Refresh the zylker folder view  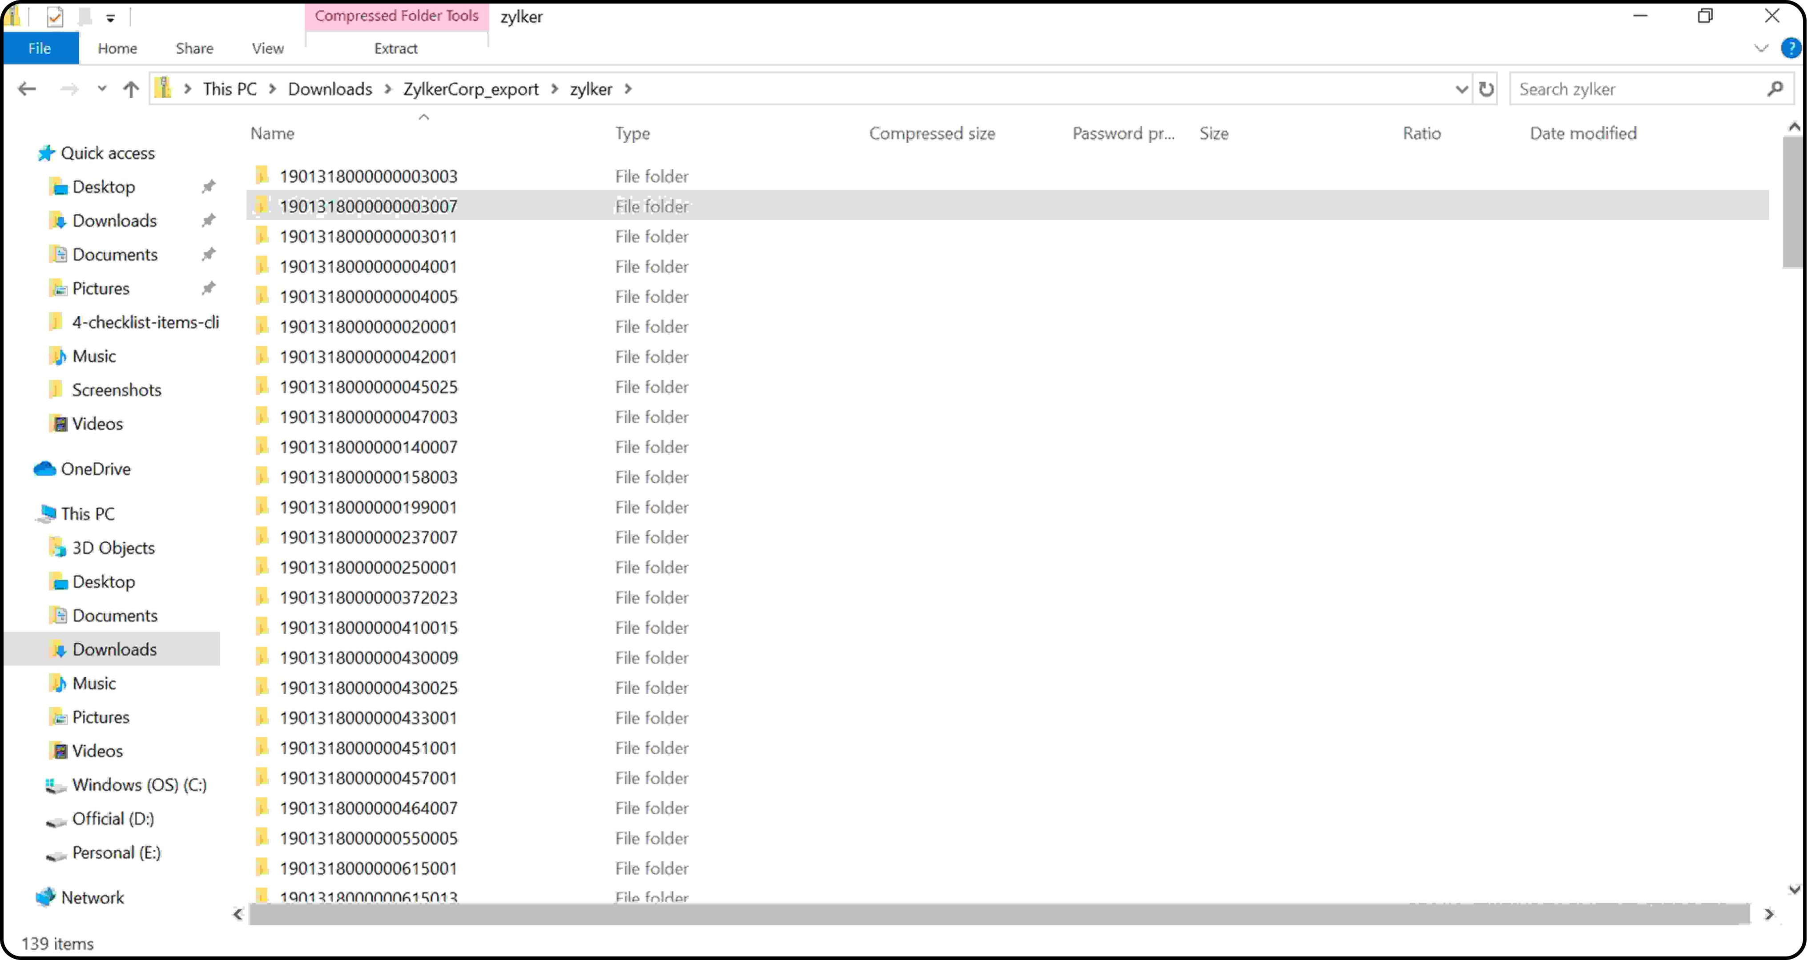point(1486,89)
